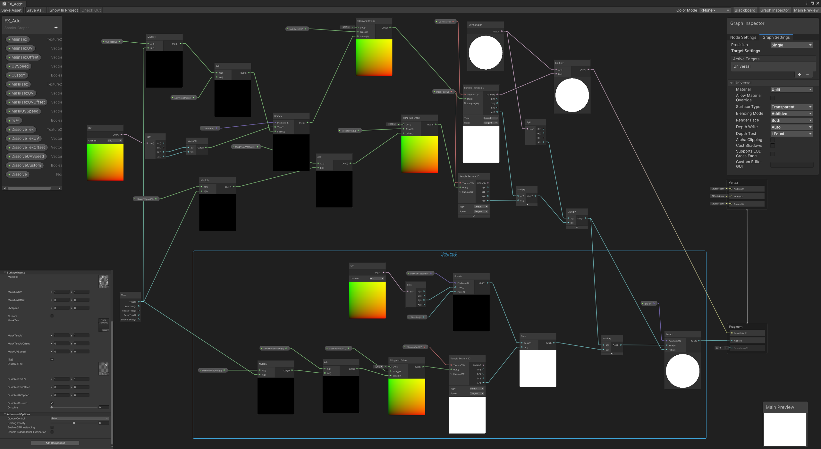Toggle the Blackboard panel
The image size is (821, 449).
pos(745,10)
